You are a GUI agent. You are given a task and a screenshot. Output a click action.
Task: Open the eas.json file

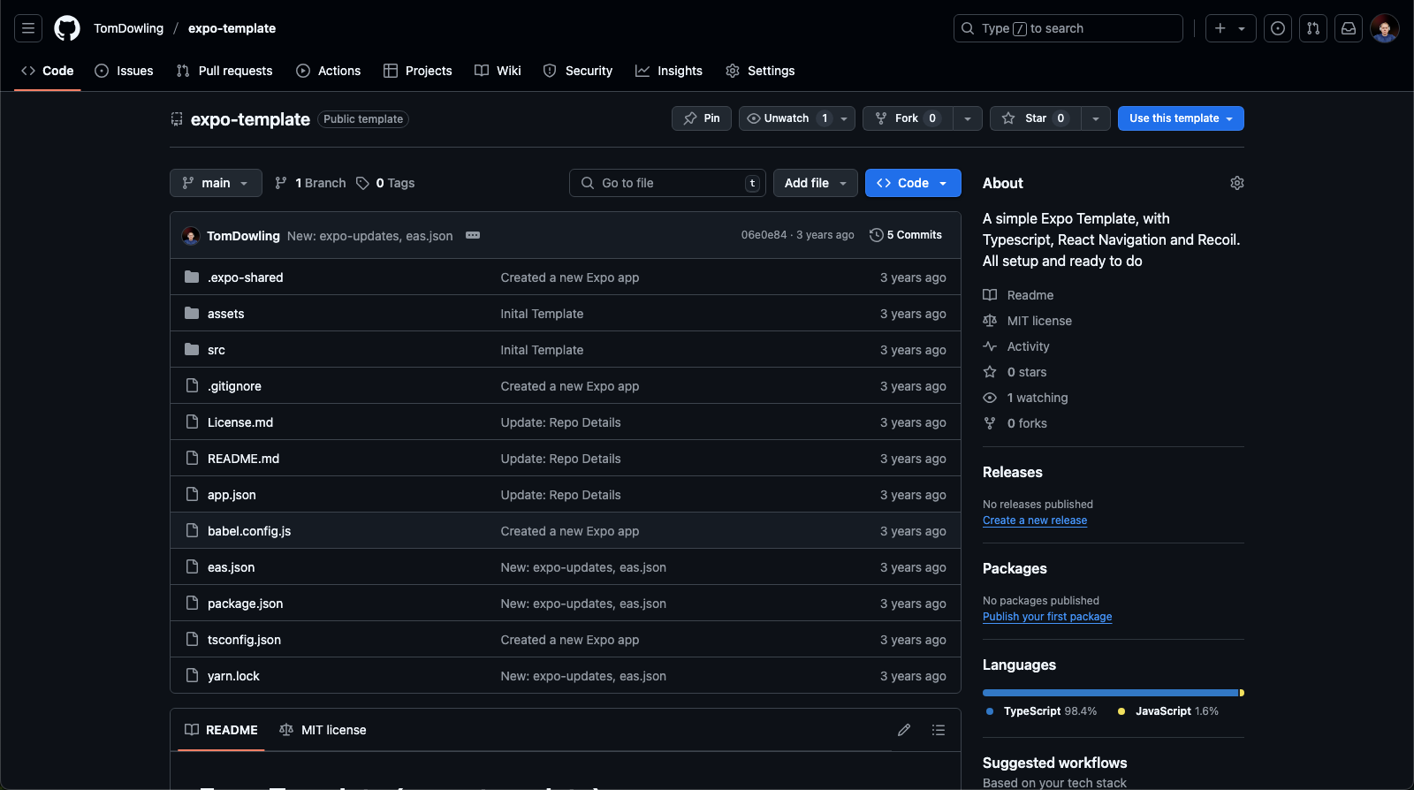point(231,567)
